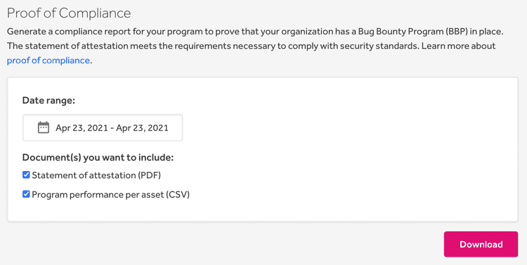Click the pink Download button
Screen dimensions: 527x265
[x=481, y=244]
